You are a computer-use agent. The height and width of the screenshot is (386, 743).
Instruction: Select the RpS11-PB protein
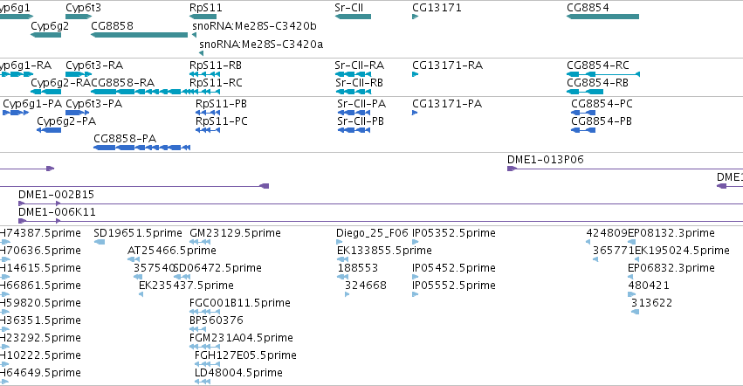coord(208,113)
